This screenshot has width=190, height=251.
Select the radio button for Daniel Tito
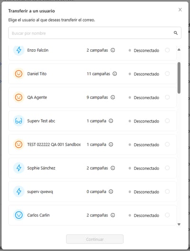167,74
